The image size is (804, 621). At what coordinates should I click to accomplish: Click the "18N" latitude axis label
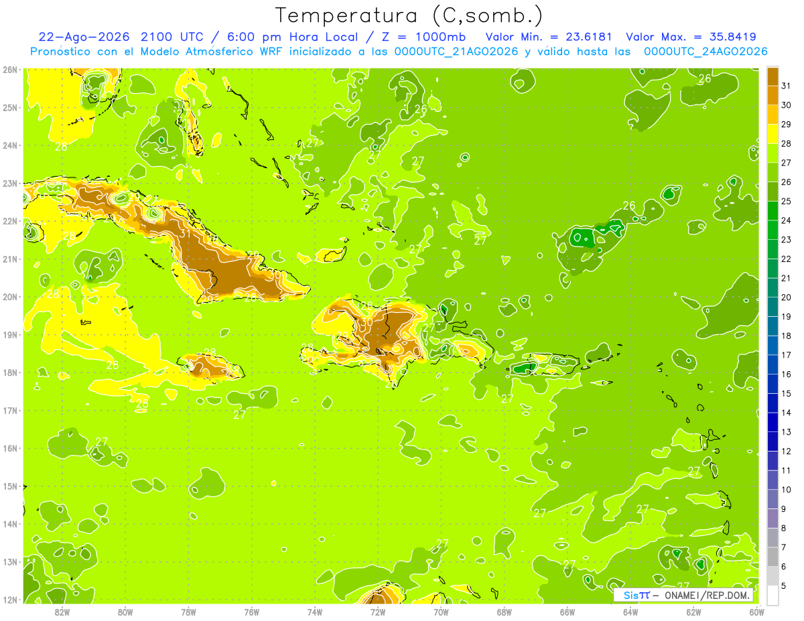point(9,372)
